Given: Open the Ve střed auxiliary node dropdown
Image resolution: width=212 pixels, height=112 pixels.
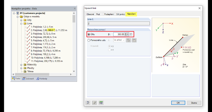Looking at the screenshot, I should [119, 40].
